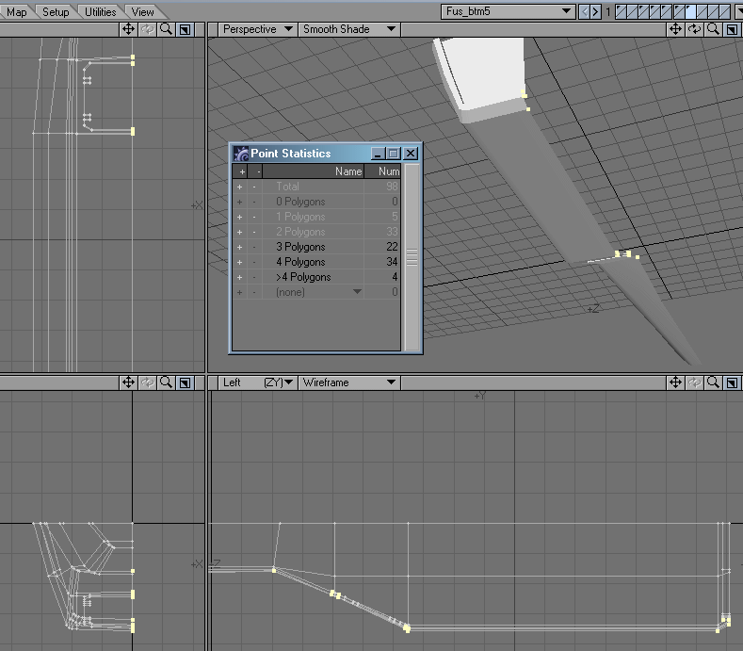This screenshot has width=743, height=651.
Task: Click the zoom magnifier in the bottom-left viewport
Action: pyautogui.click(x=166, y=382)
